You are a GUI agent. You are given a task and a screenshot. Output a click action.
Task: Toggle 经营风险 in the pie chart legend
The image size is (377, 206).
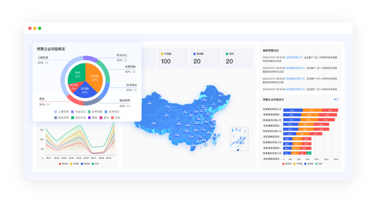95,111
